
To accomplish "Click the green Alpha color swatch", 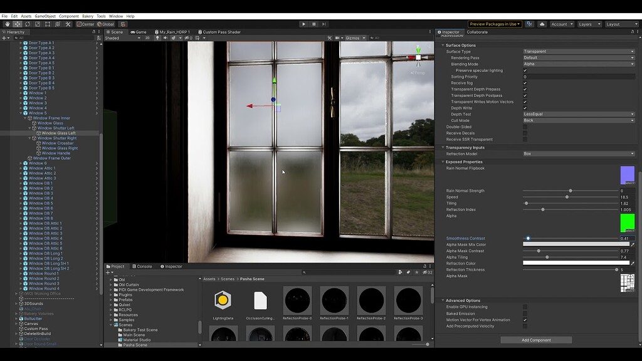I will click(626, 223).
